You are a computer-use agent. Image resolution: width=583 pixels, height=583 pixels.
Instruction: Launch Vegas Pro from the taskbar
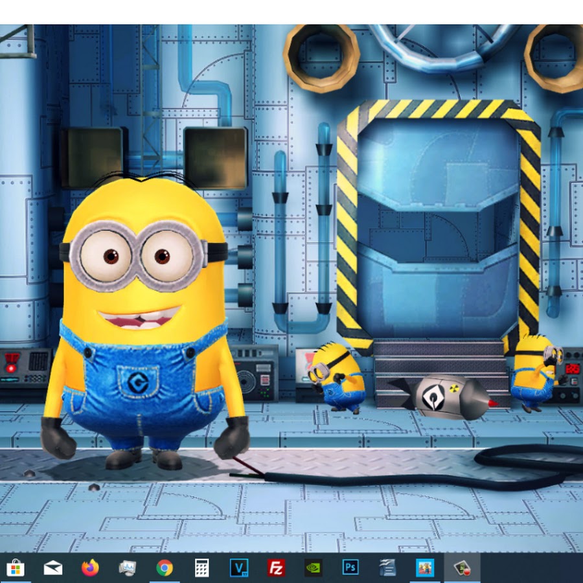[x=238, y=567]
